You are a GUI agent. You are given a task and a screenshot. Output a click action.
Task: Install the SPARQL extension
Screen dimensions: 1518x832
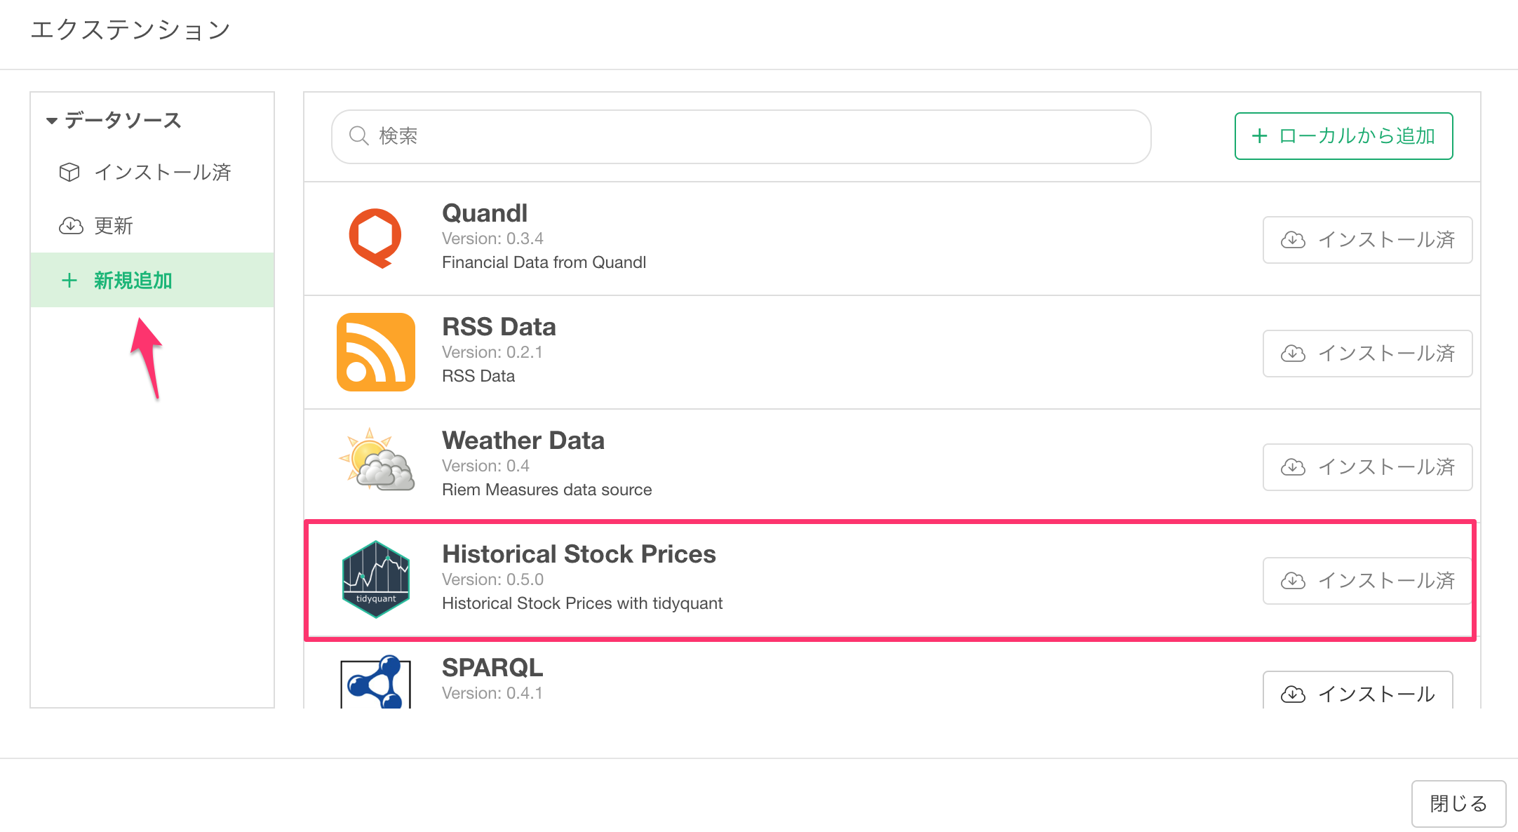1357,691
